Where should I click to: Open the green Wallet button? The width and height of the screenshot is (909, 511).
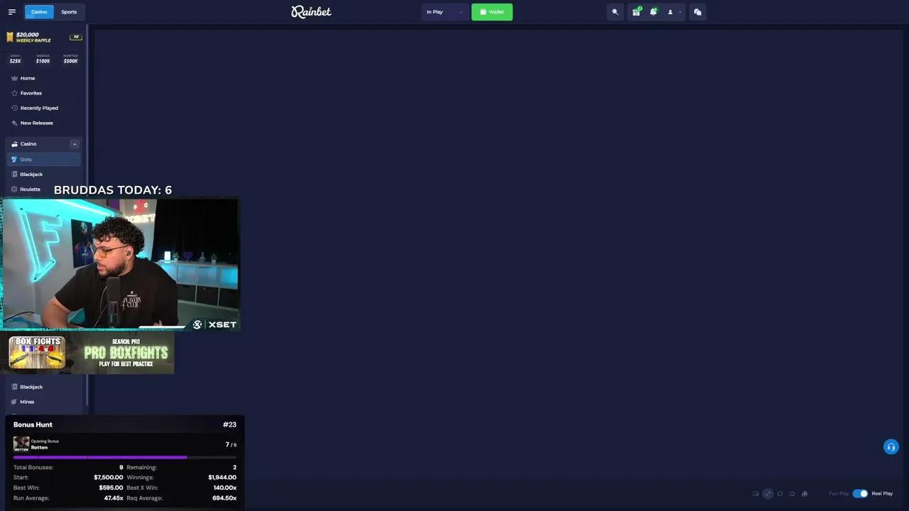(492, 12)
